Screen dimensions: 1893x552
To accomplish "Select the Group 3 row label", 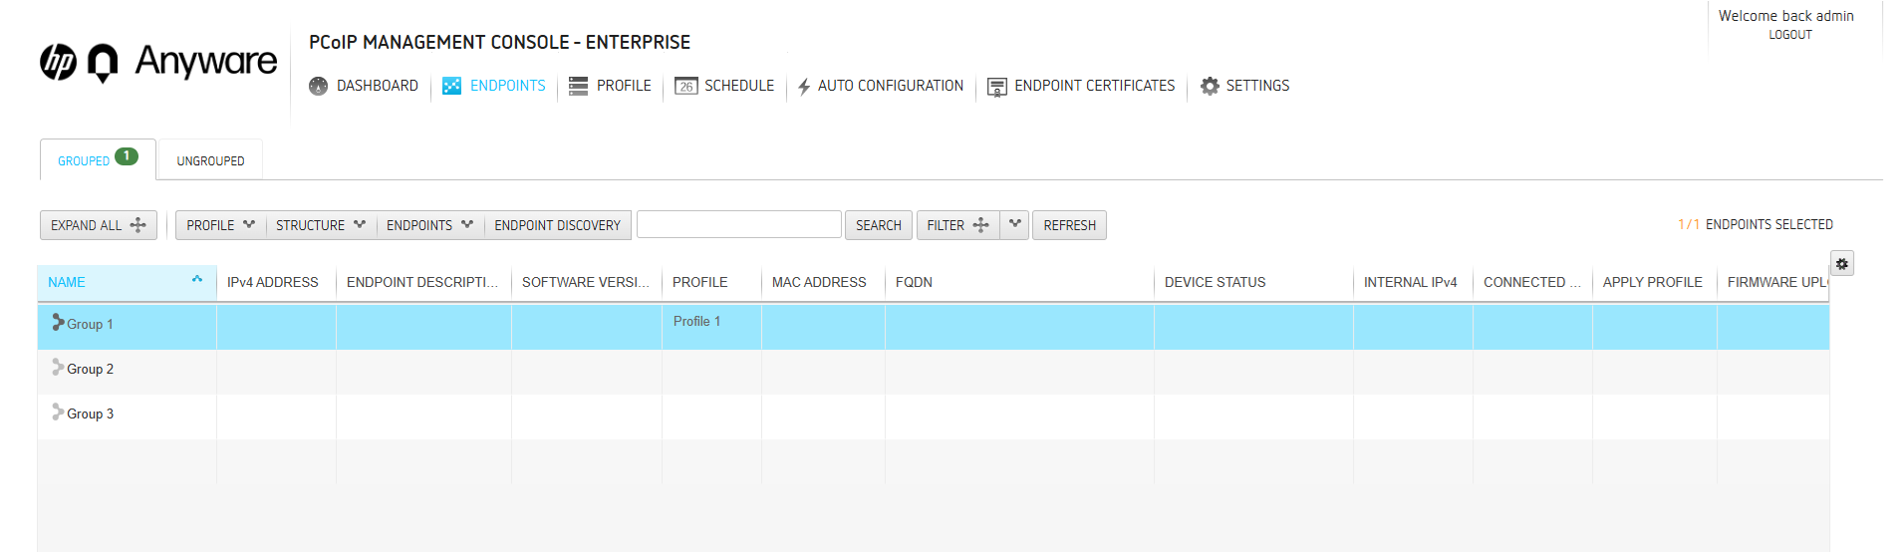I will click(90, 414).
